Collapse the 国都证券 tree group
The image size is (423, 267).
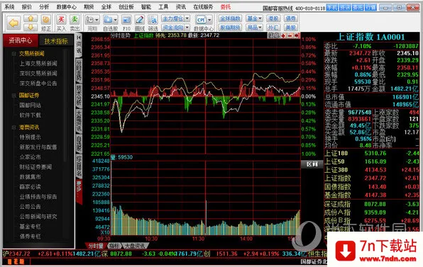coord(14,96)
